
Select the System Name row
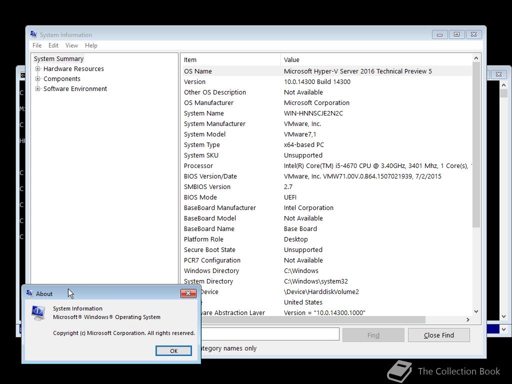tap(326, 113)
